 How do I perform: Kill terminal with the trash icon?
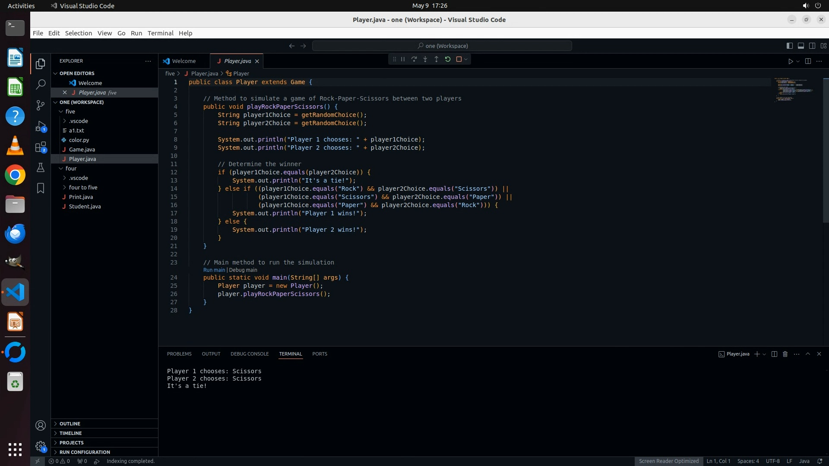(785, 354)
